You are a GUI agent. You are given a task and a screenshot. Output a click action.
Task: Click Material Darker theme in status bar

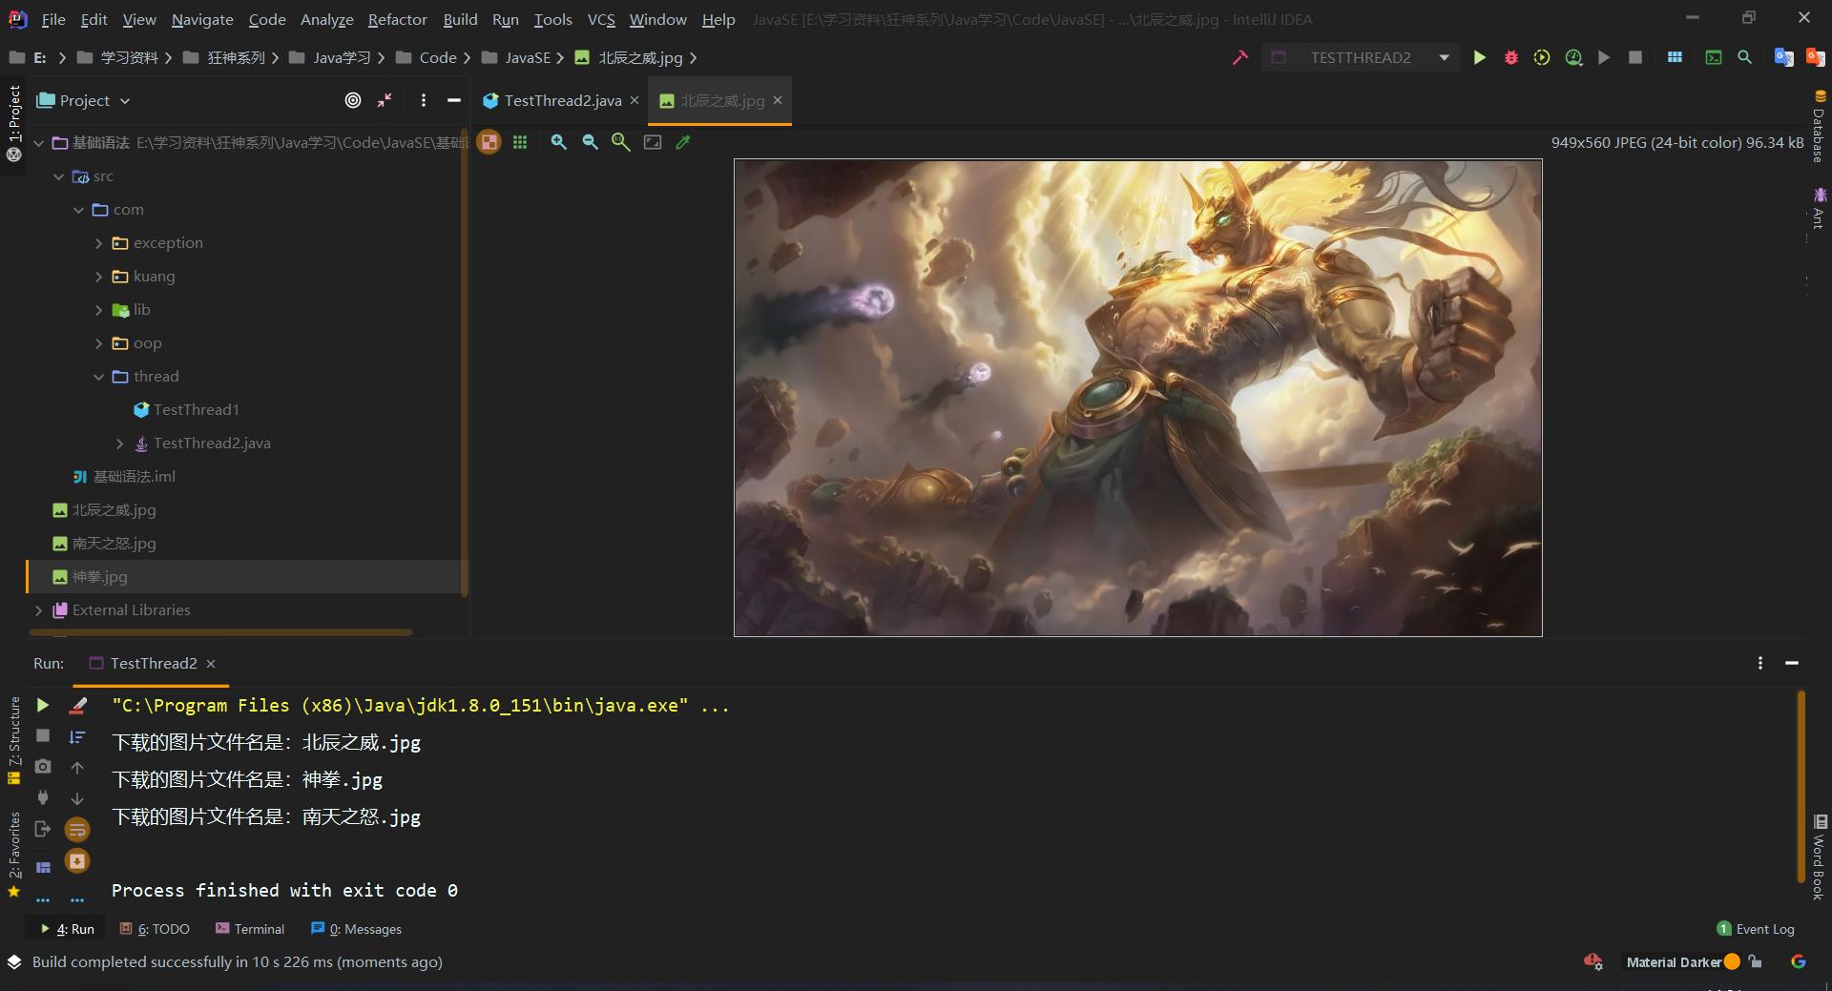(x=1674, y=961)
